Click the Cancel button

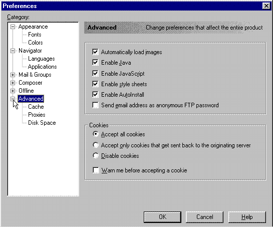click(x=204, y=217)
